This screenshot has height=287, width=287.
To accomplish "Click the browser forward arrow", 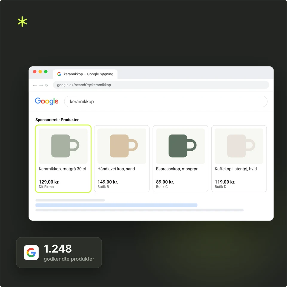I will [x=41, y=85].
